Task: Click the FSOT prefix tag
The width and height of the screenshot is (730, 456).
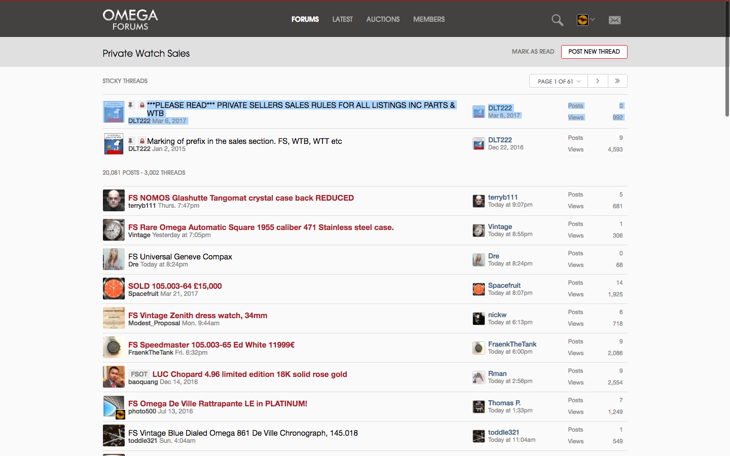Action: point(139,374)
